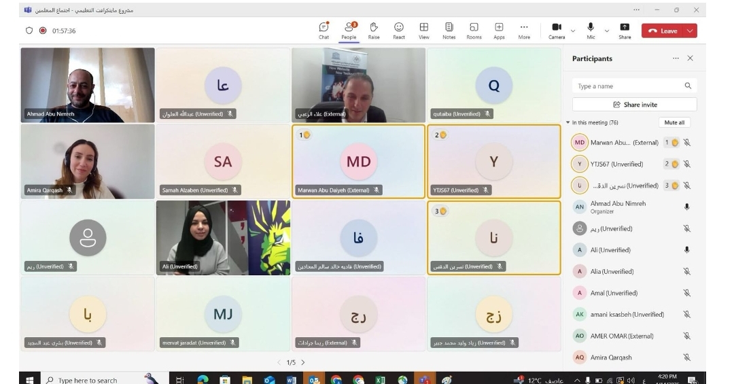Open the Chat panel

click(x=324, y=31)
